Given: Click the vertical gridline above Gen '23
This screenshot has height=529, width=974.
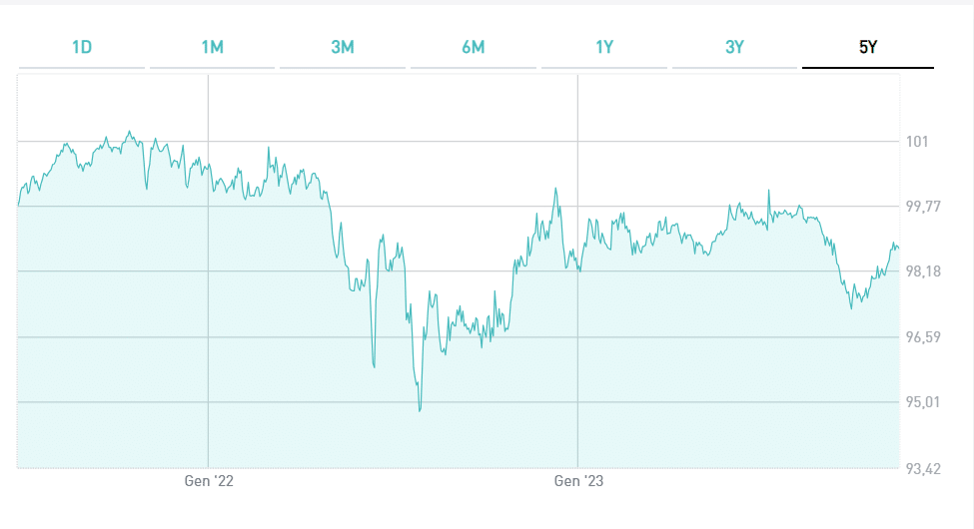Looking at the screenshot, I should pyautogui.click(x=577, y=329).
